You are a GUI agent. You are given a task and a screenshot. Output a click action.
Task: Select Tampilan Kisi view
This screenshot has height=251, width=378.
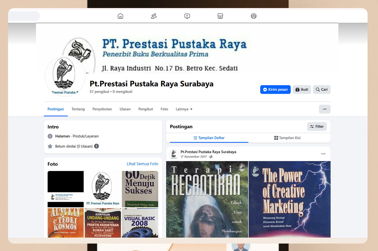(287, 138)
